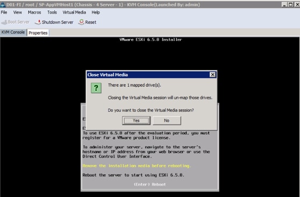This screenshot has height=197, width=300.
Task: Click the Reset toolbar button
Action: tap(87, 22)
